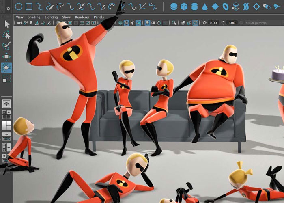Click the camera bookmarks icon
Screen dimensions: 284x203
[31, 23]
